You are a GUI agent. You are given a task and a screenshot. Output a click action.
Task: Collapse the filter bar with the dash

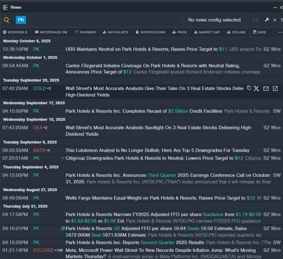[x=280, y=32]
